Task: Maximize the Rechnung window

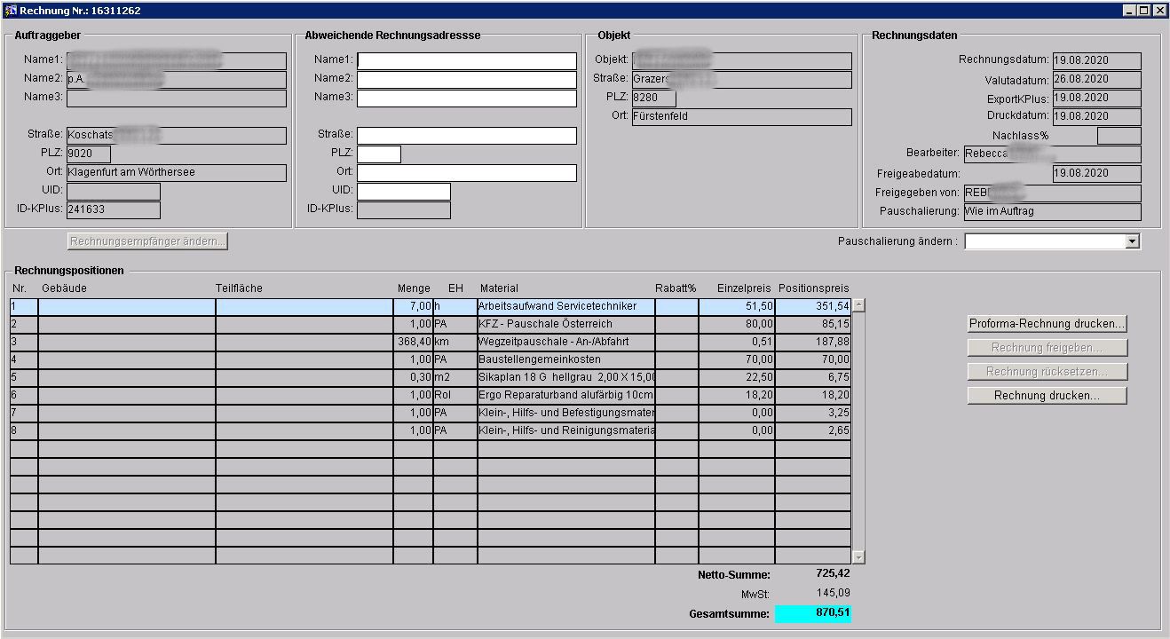Action: pyautogui.click(x=1144, y=11)
